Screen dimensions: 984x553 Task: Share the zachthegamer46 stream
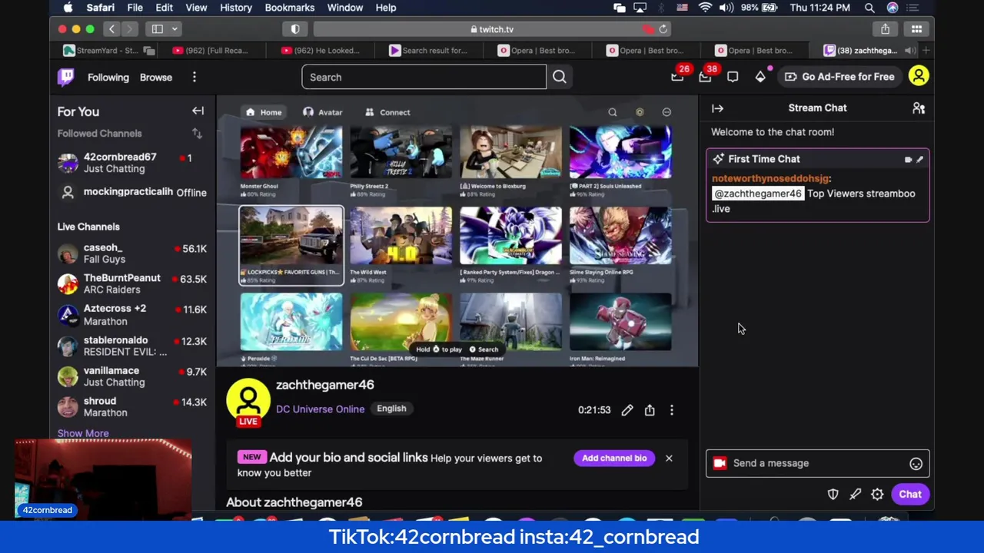click(x=650, y=410)
